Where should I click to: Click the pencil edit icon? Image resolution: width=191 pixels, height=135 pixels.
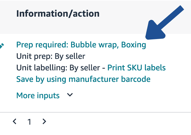(x=2, y=45)
